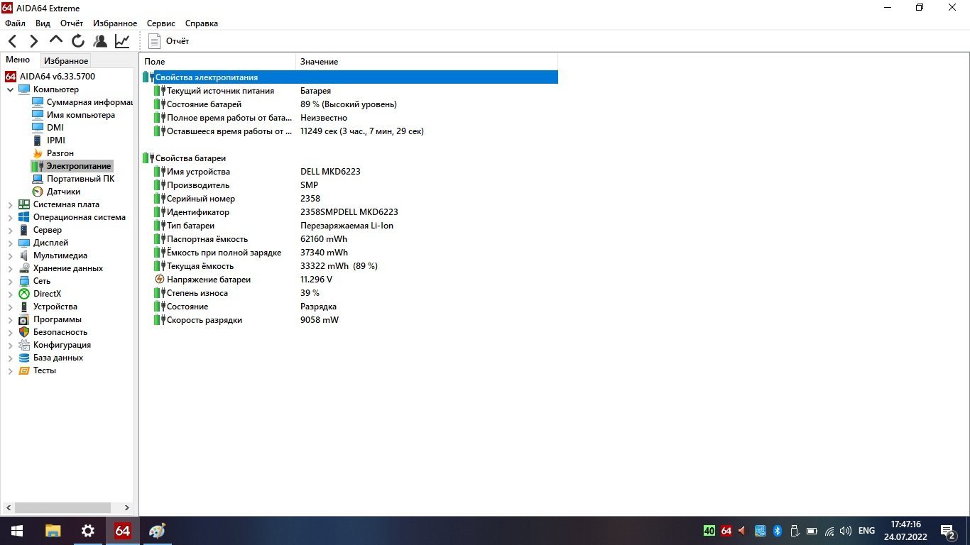Open the Сервис menu
Image resolution: width=970 pixels, height=545 pixels.
[x=161, y=23]
